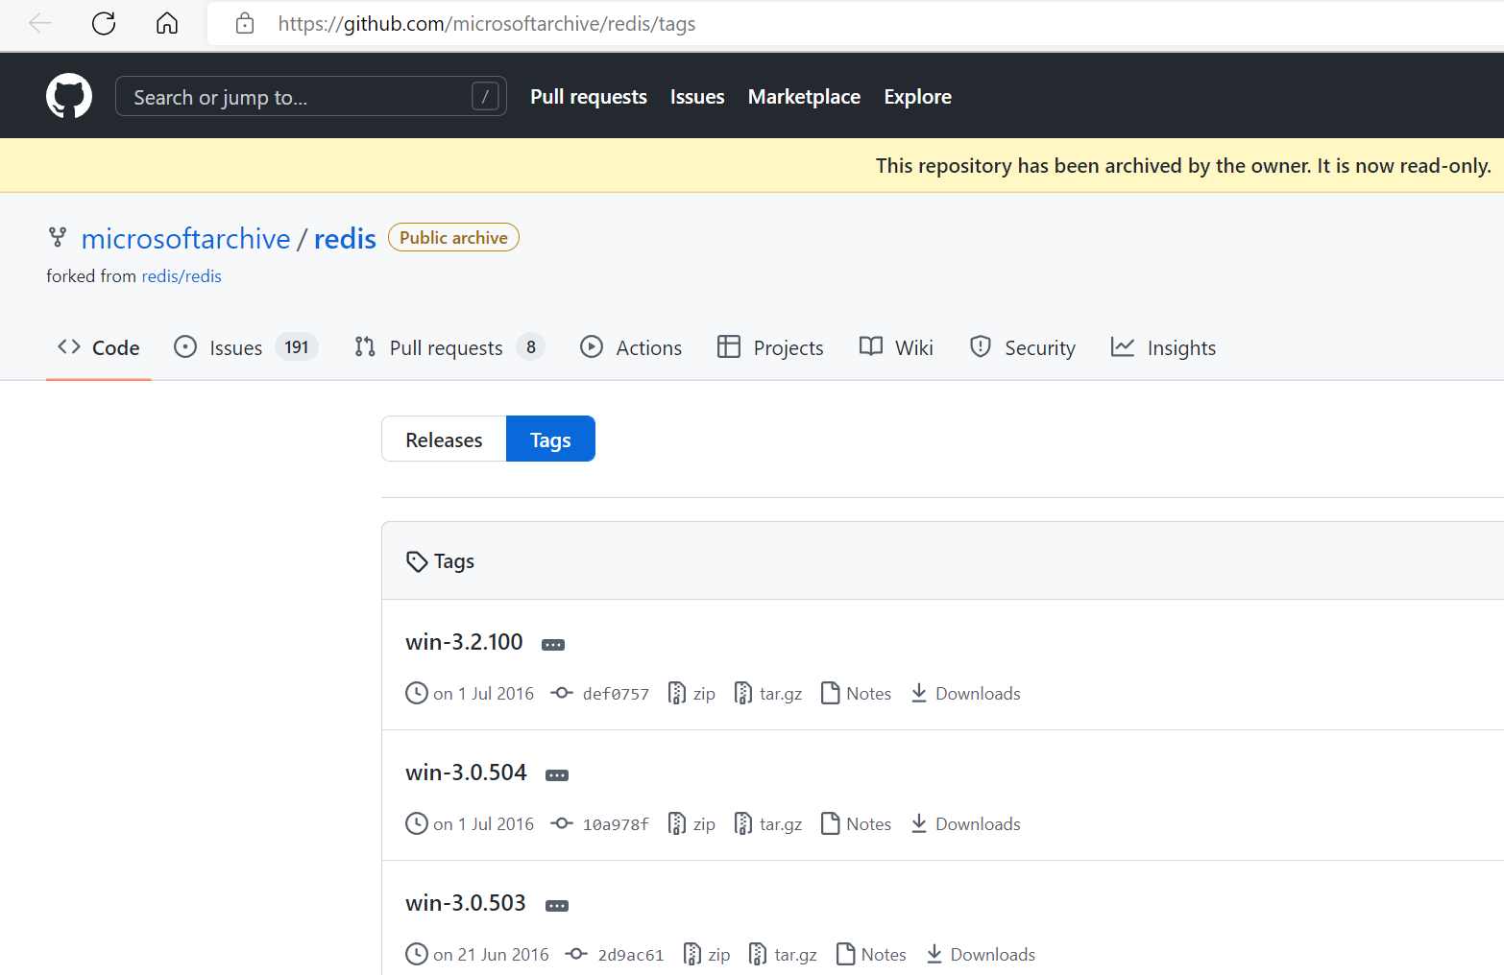
Task: Click the archived read-only notice text
Action: (1183, 166)
